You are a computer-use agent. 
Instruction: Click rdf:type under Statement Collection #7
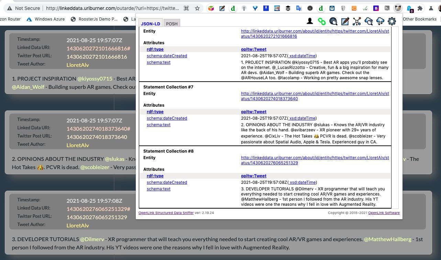click(155, 112)
